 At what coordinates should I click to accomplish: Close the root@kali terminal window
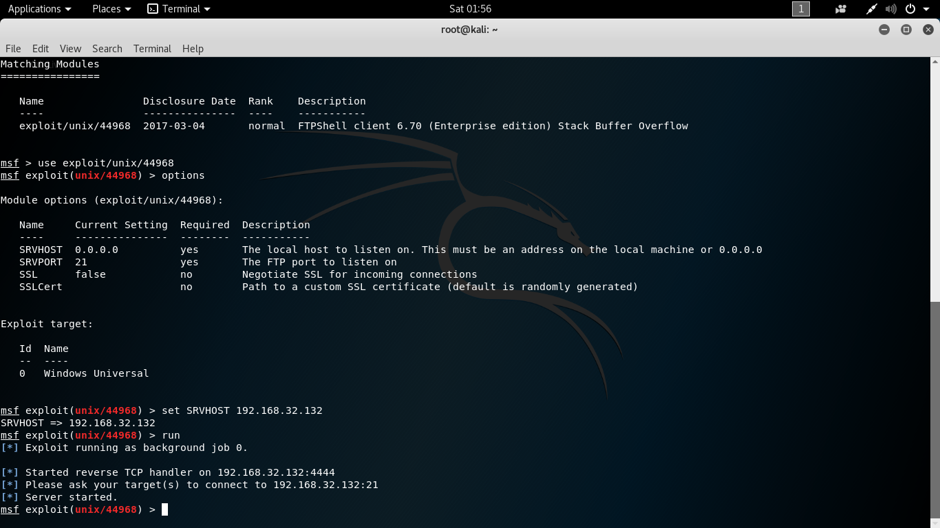928,30
